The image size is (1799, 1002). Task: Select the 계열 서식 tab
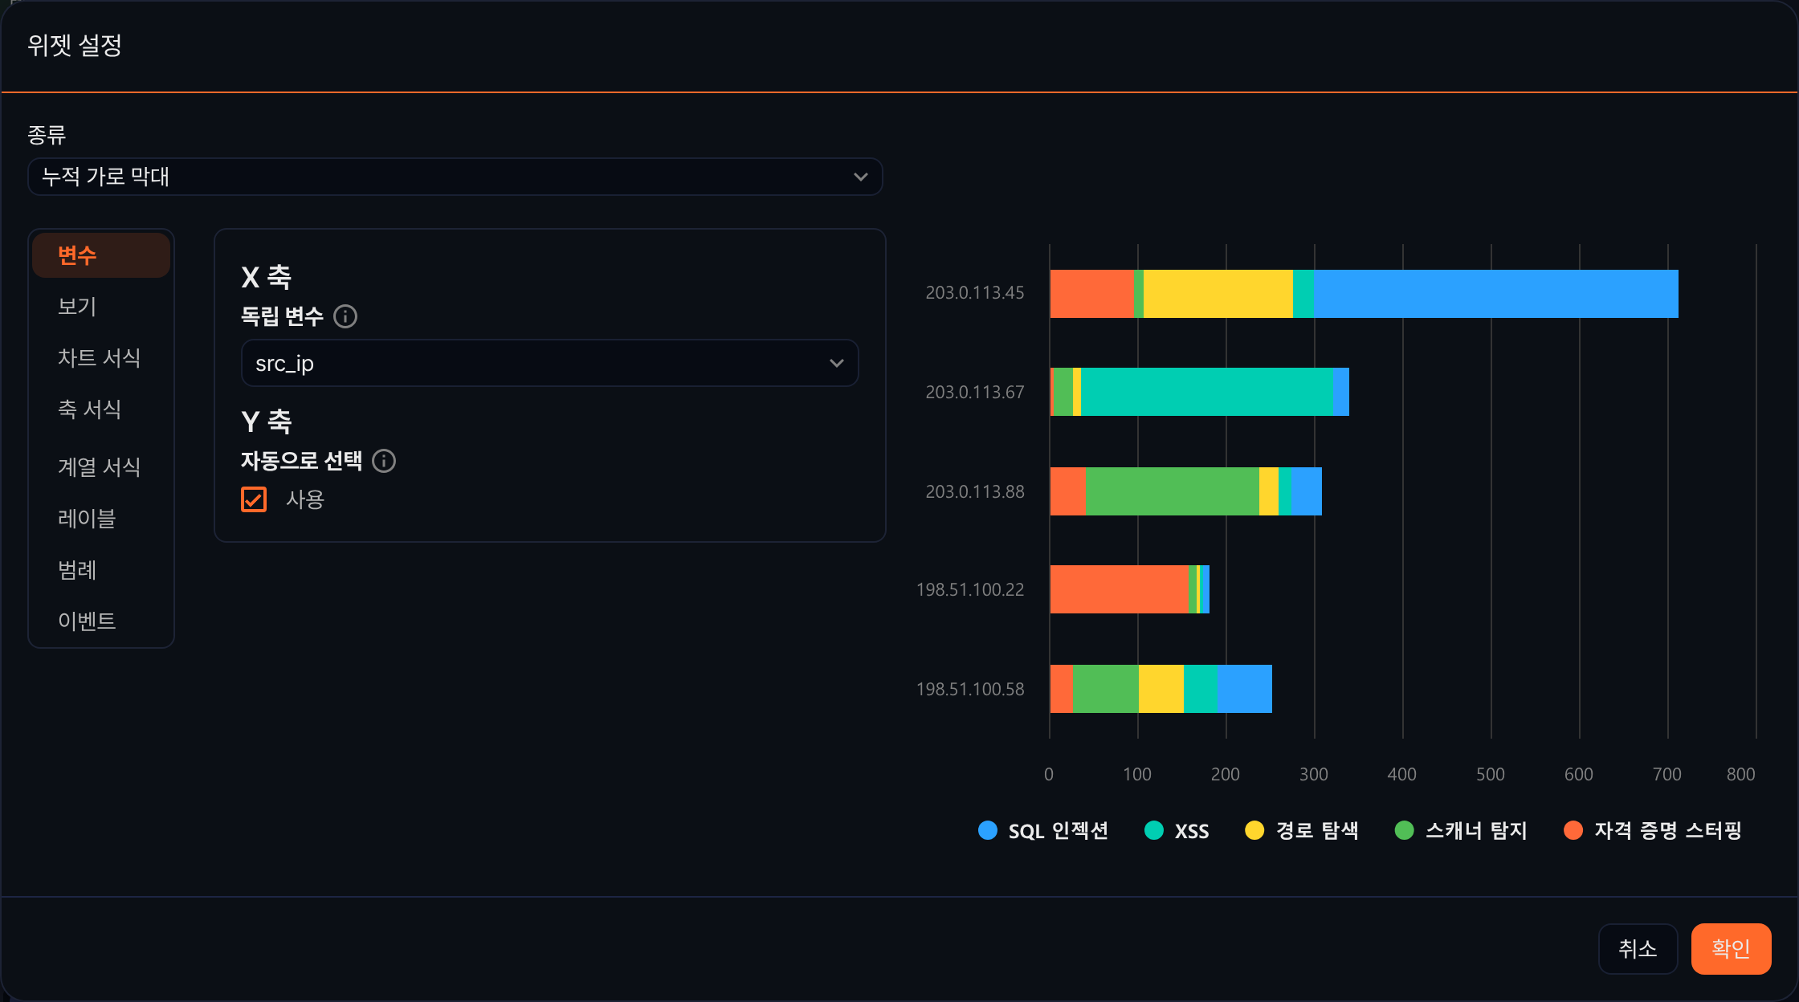click(x=101, y=467)
